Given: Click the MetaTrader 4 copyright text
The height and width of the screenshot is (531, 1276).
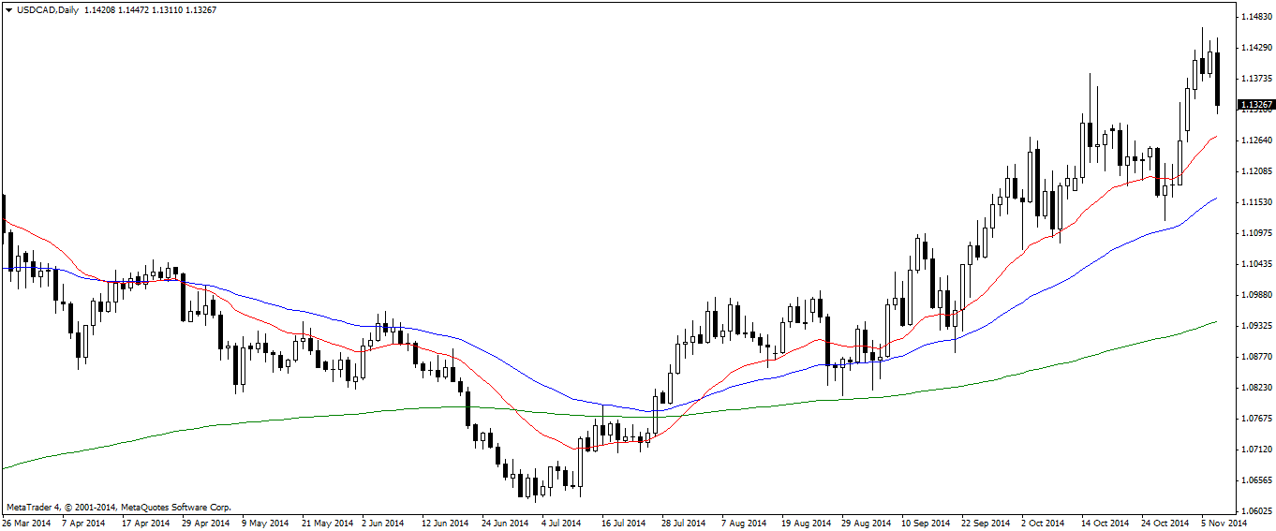Looking at the screenshot, I should 118,507.
